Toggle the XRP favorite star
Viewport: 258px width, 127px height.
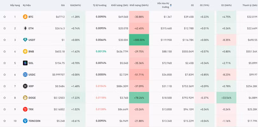[x=4, y=86]
